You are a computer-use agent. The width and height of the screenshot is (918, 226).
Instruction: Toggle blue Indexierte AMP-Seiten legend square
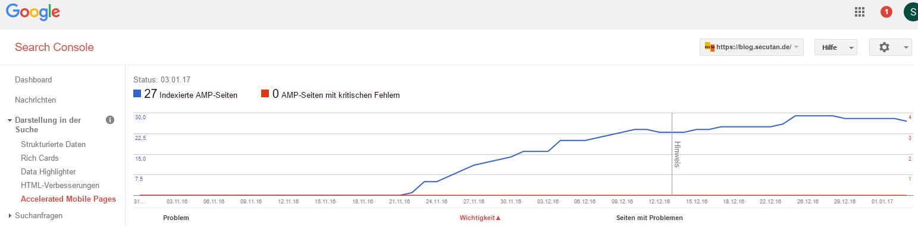[x=137, y=94]
